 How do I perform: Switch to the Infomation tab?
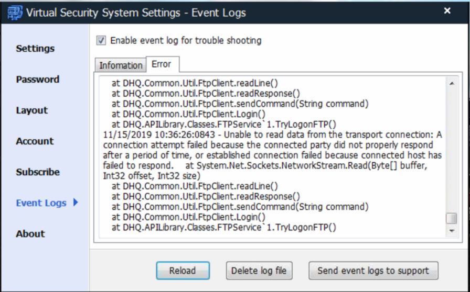tap(121, 65)
